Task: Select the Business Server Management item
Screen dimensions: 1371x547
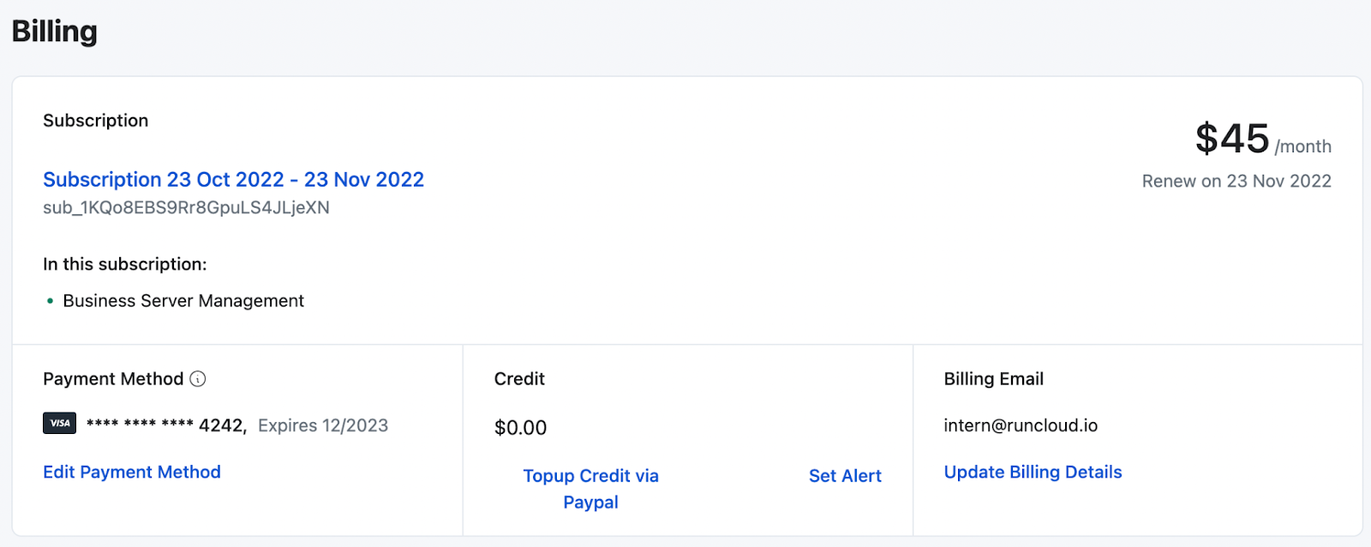Action: coord(183,301)
